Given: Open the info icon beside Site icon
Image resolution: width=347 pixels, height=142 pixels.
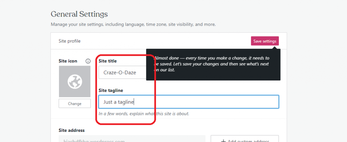Looking at the screenshot, I should point(88,61).
